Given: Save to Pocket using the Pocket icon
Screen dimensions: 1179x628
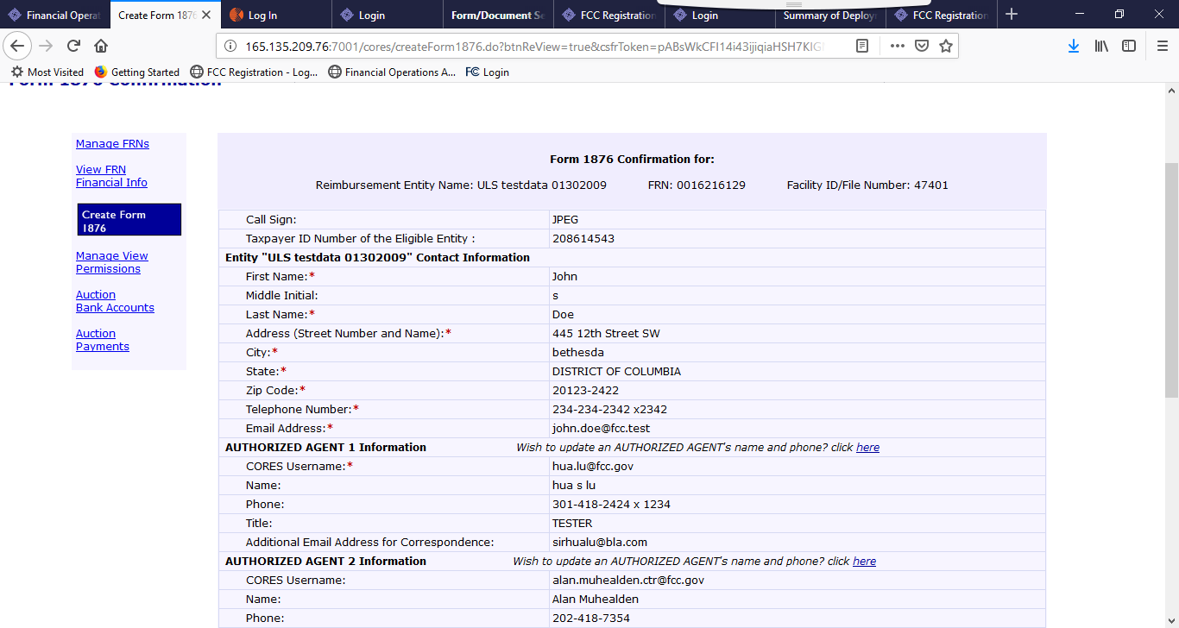Looking at the screenshot, I should tap(922, 46).
